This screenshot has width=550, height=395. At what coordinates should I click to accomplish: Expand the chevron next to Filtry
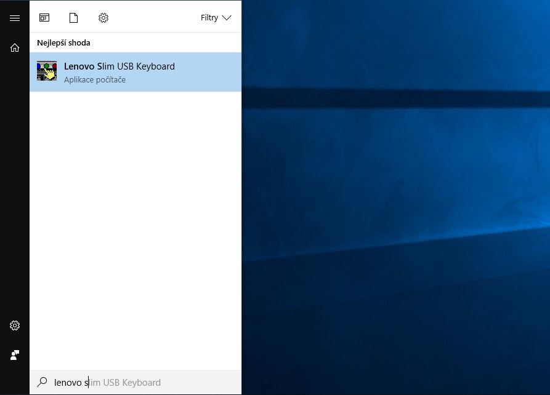click(x=227, y=18)
